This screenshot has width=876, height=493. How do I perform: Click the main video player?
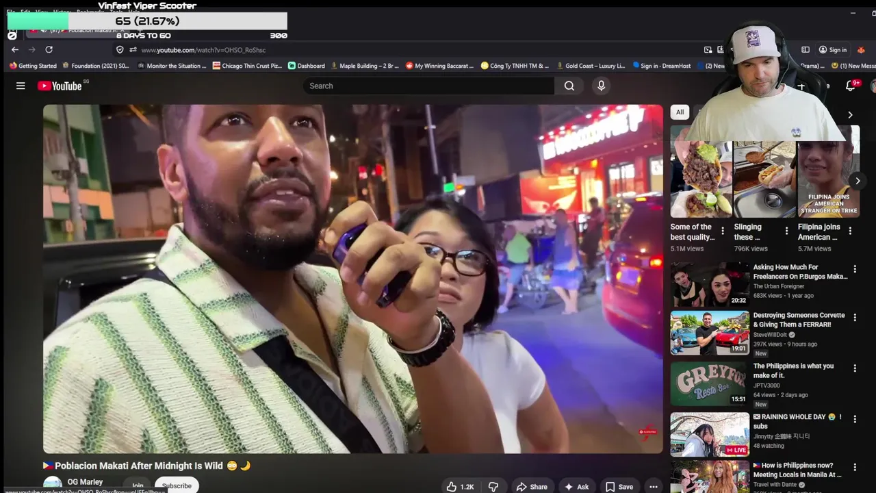click(353, 279)
